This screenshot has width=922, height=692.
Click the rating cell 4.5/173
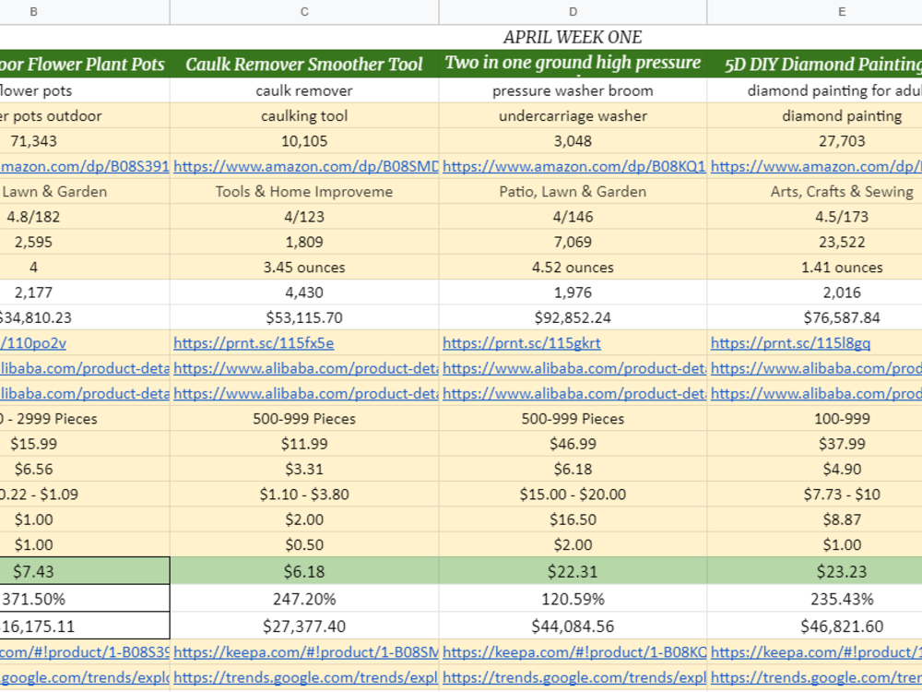814,217
